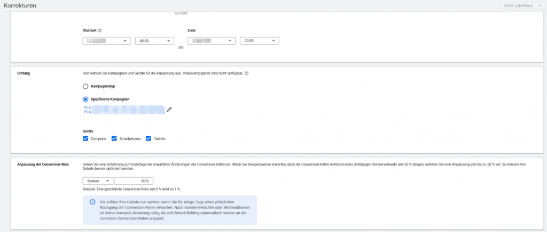547x232 pixels.
Task: Open the start date dropdown
Action: pos(107,41)
